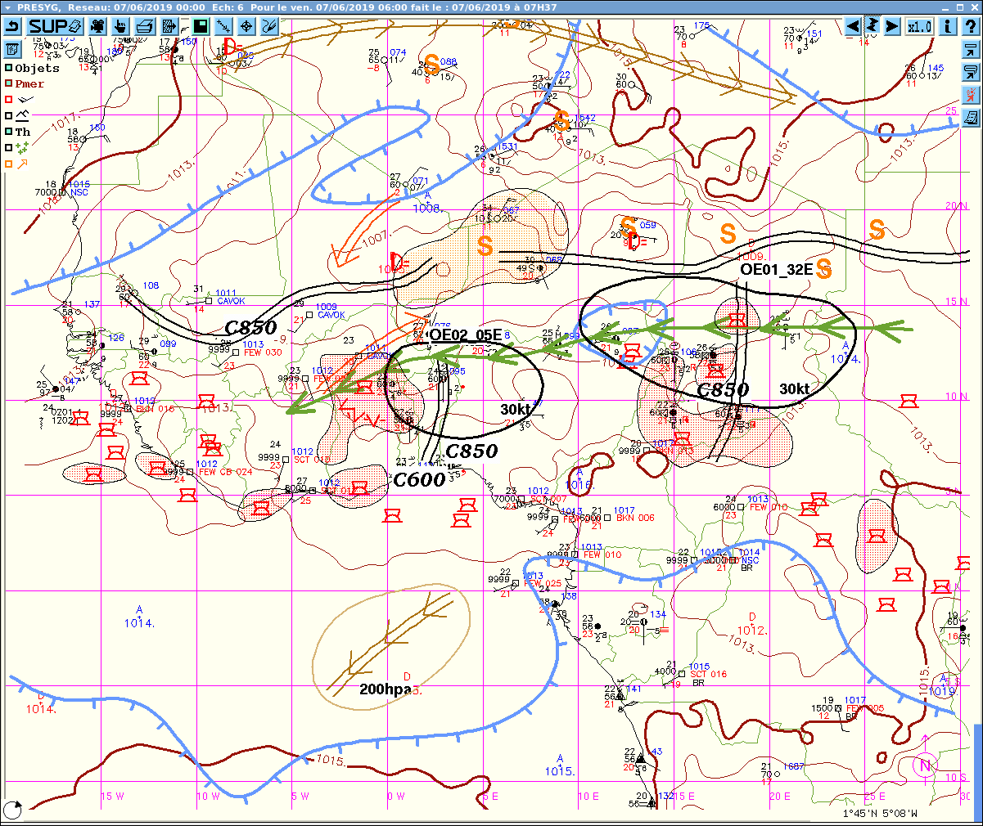Click the '5 W' longitude label

click(x=300, y=796)
